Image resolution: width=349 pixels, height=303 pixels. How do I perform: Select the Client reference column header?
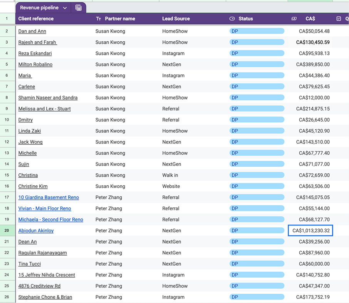click(x=36, y=19)
